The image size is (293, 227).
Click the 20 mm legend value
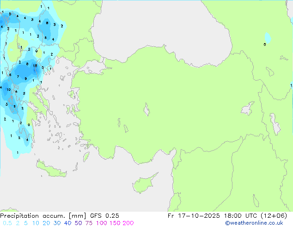(46, 223)
